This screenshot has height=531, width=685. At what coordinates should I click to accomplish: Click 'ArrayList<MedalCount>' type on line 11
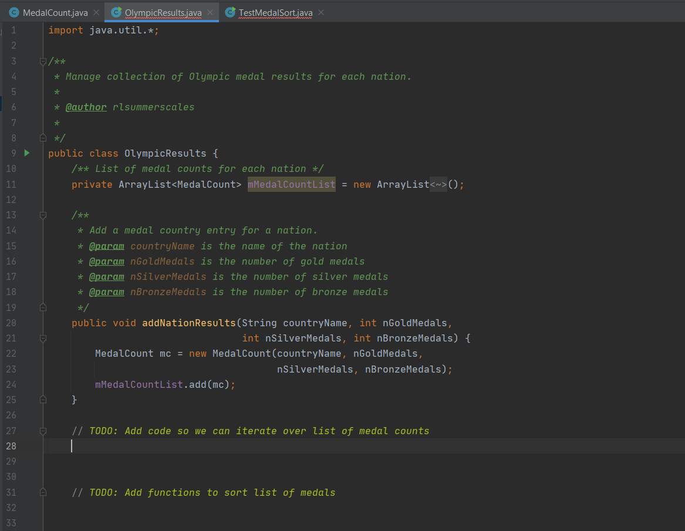(180, 184)
